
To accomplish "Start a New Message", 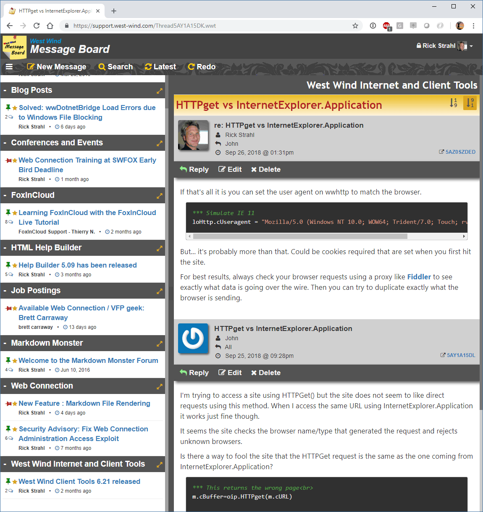I will tap(57, 67).
